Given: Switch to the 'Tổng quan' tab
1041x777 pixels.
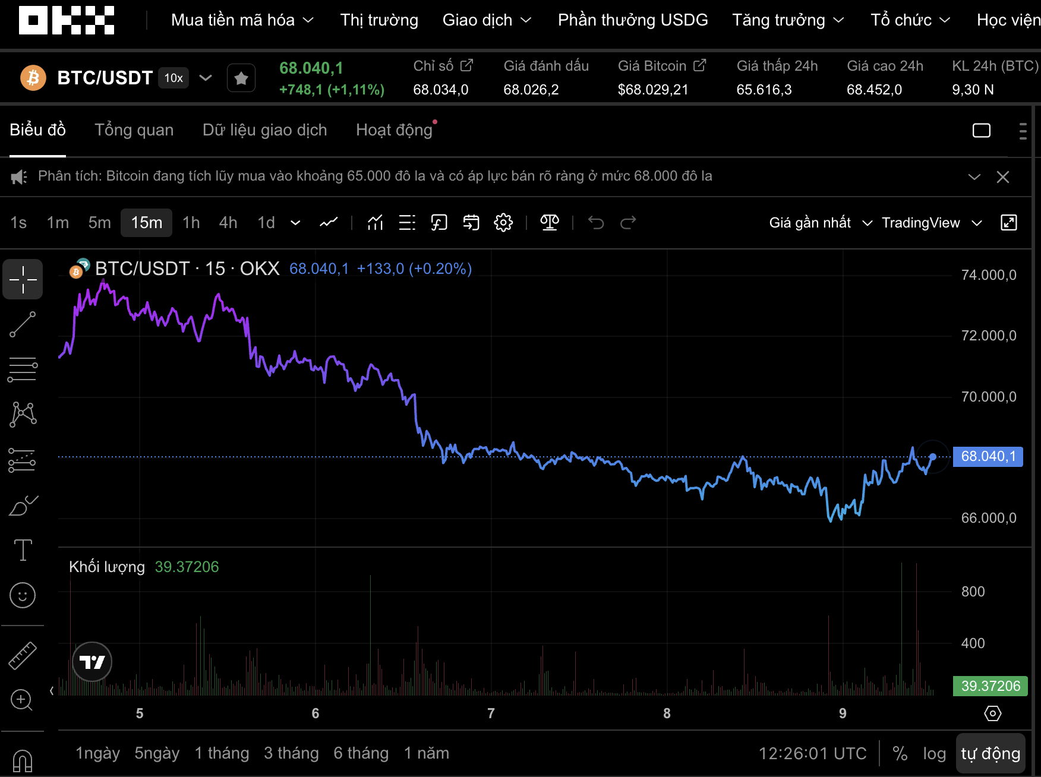Looking at the screenshot, I should (134, 130).
